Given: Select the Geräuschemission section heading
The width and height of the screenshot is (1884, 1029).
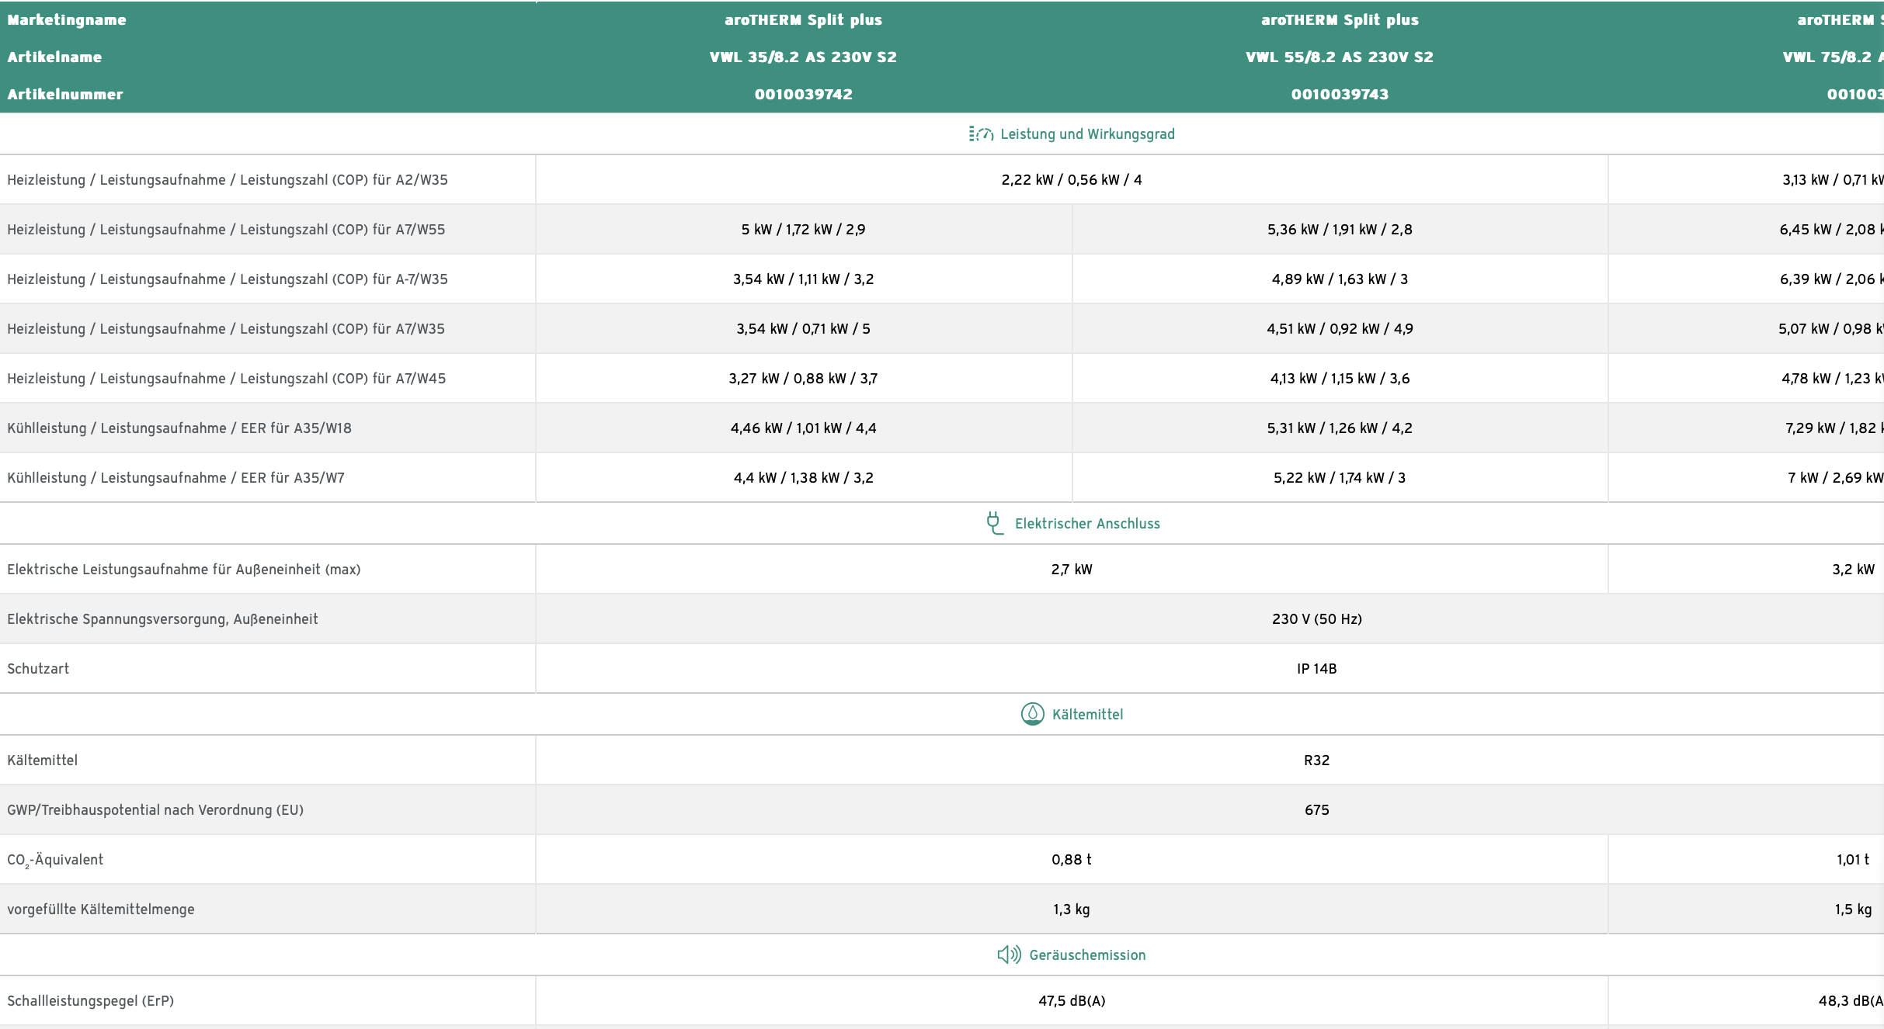Looking at the screenshot, I should pos(1087,955).
